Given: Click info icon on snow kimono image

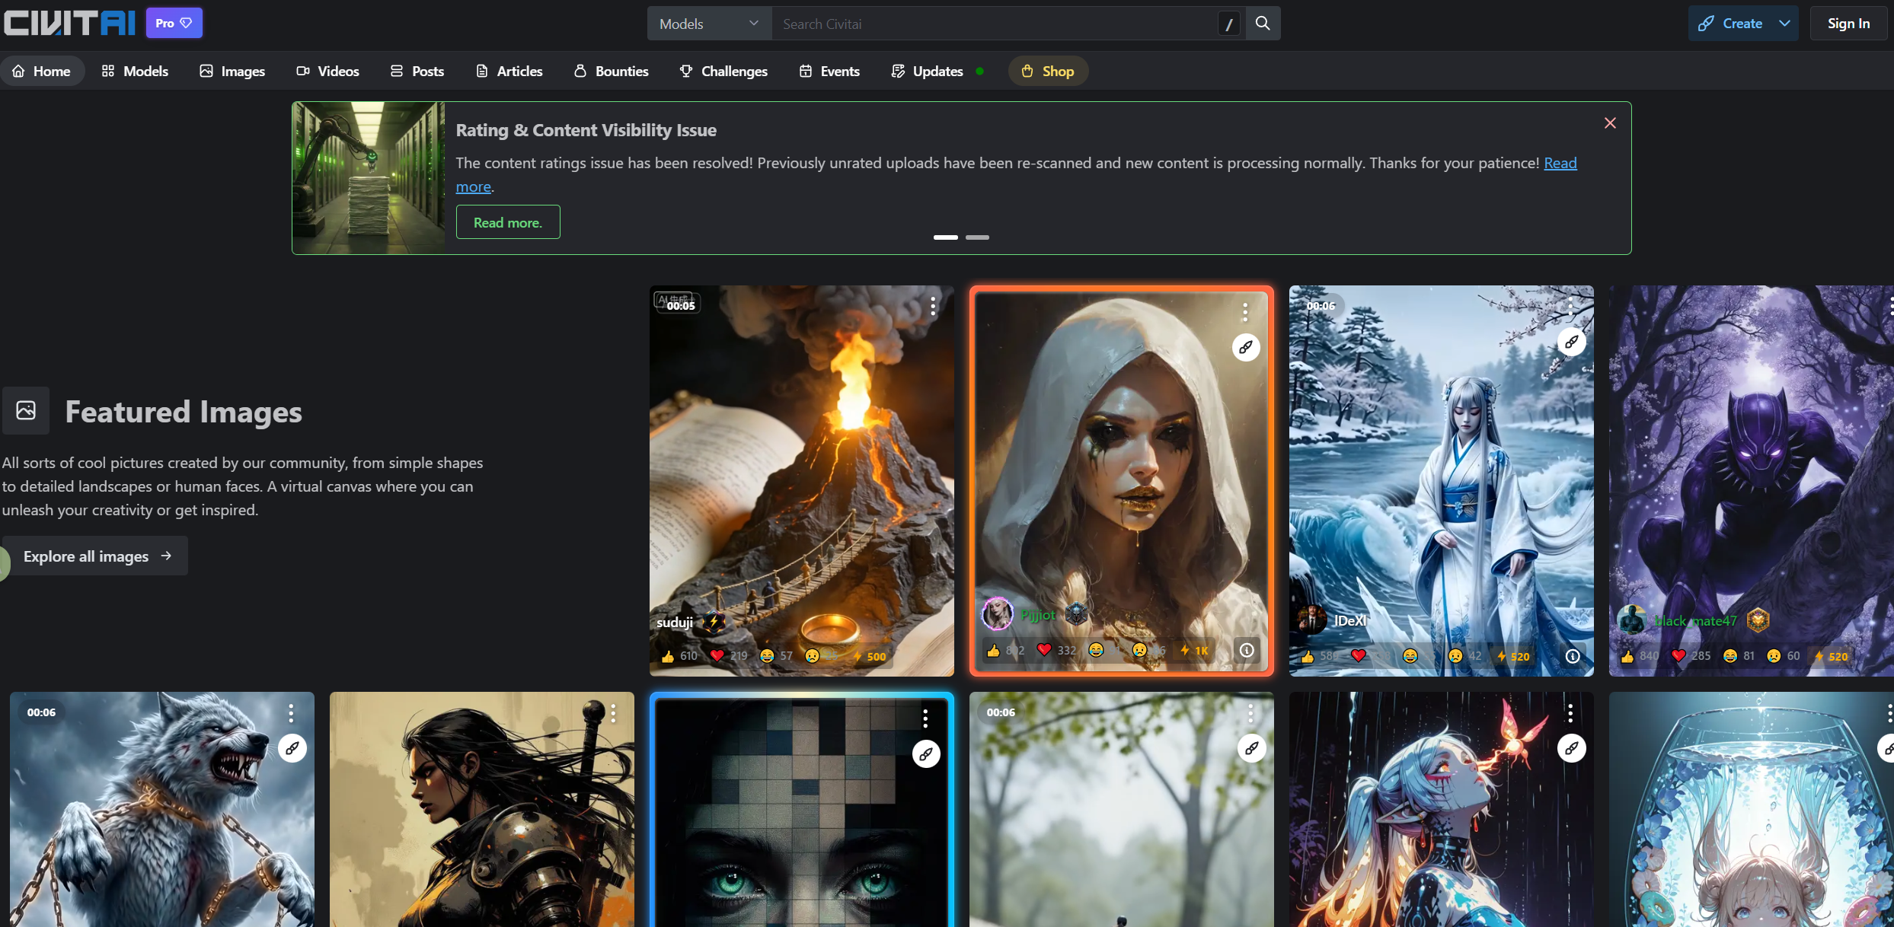Looking at the screenshot, I should 1573,656.
